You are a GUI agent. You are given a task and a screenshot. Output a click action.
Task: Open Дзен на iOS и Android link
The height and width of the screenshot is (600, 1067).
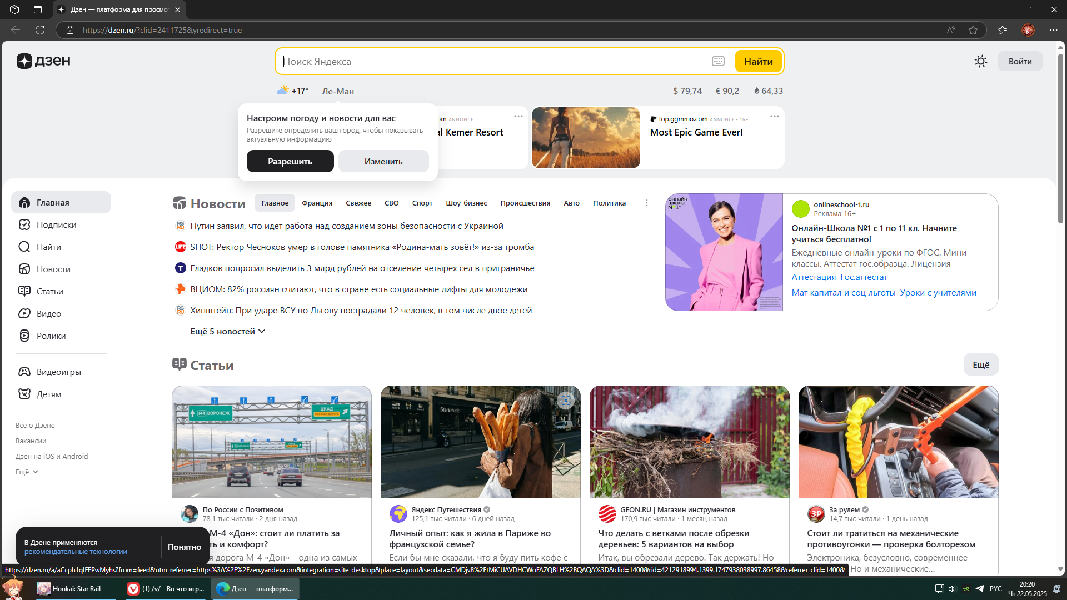point(52,456)
